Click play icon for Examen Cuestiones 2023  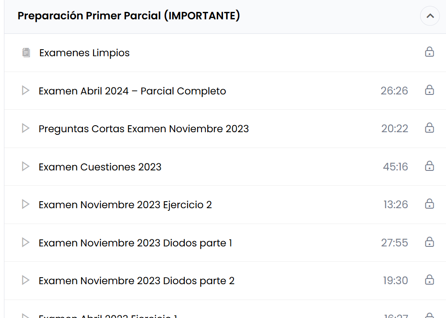25,166
